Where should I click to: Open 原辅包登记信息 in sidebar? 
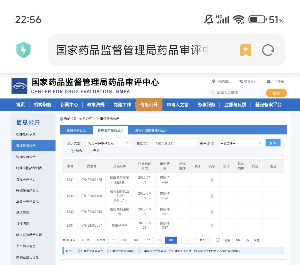pyautogui.click(x=27, y=257)
